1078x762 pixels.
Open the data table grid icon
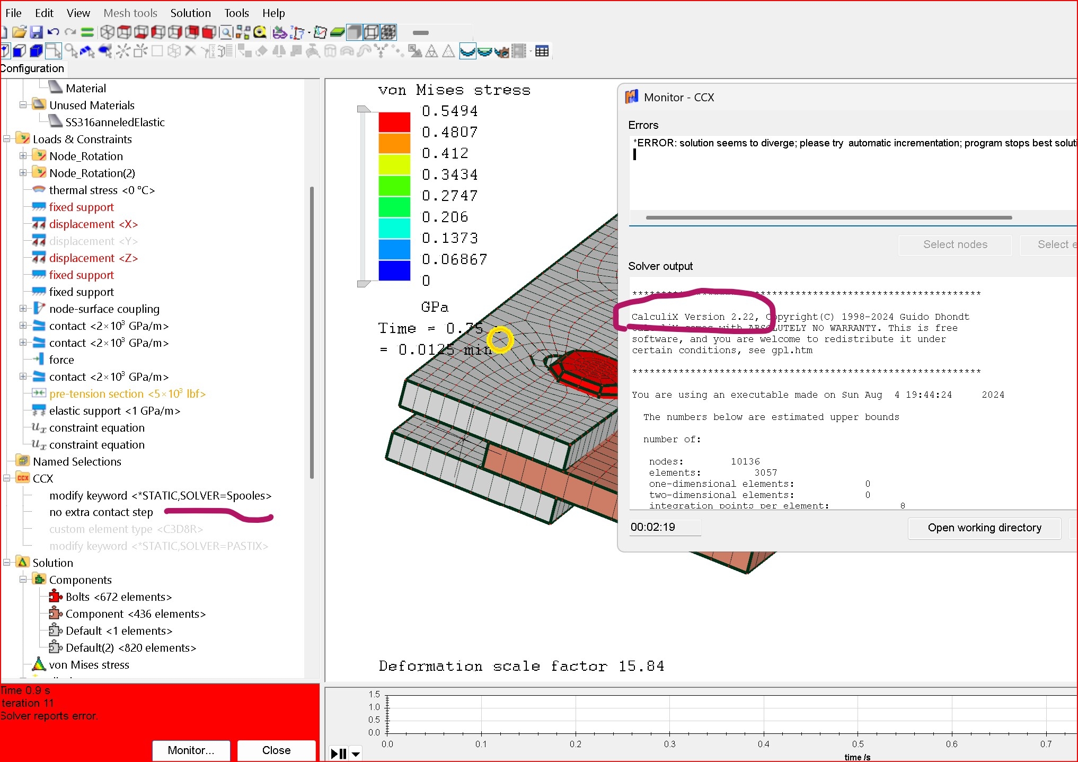click(542, 51)
